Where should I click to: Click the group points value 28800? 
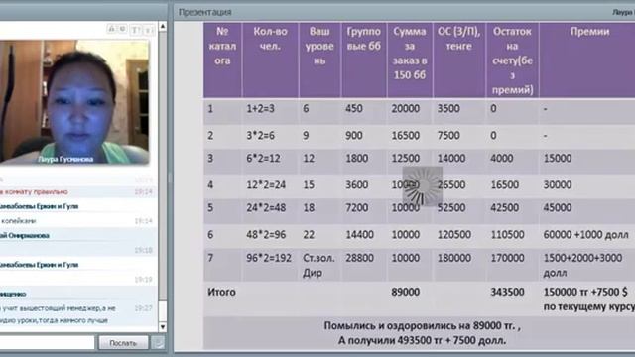(359, 258)
